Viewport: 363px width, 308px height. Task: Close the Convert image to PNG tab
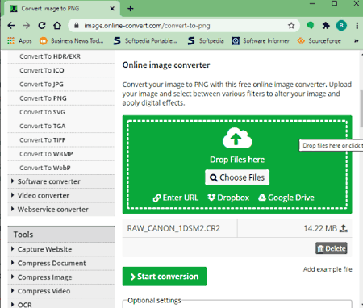coord(112,9)
